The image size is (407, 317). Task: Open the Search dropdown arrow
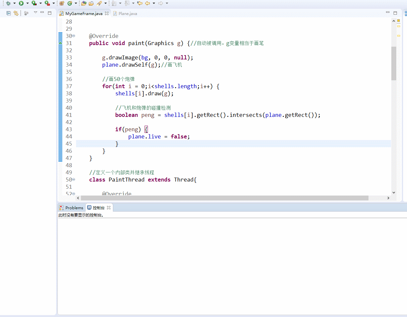[x=105, y=3]
